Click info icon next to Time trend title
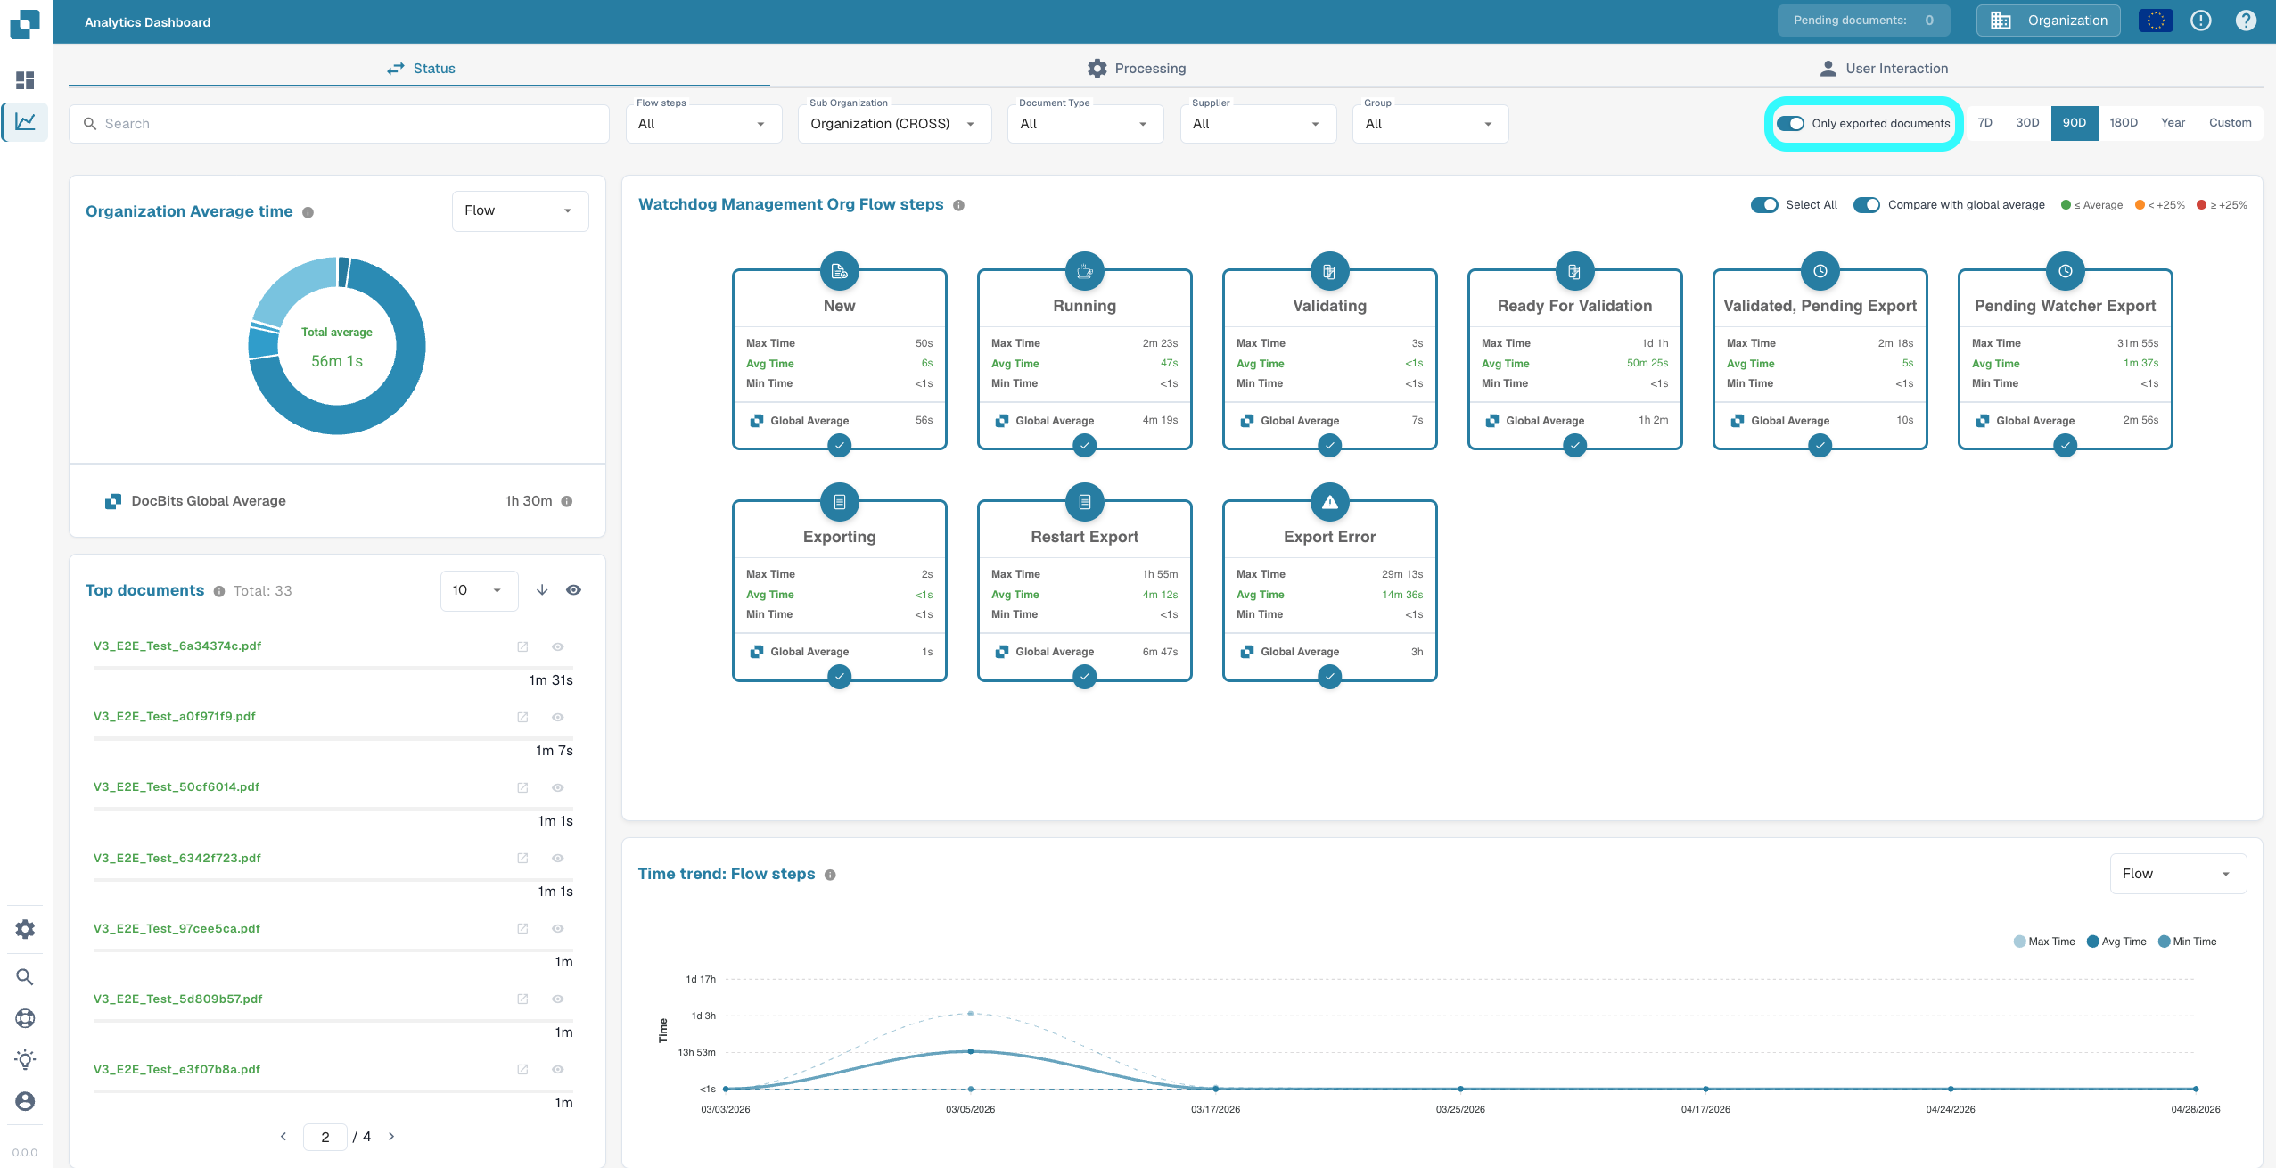This screenshot has height=1168, width=2276. [x=830, y=875]
